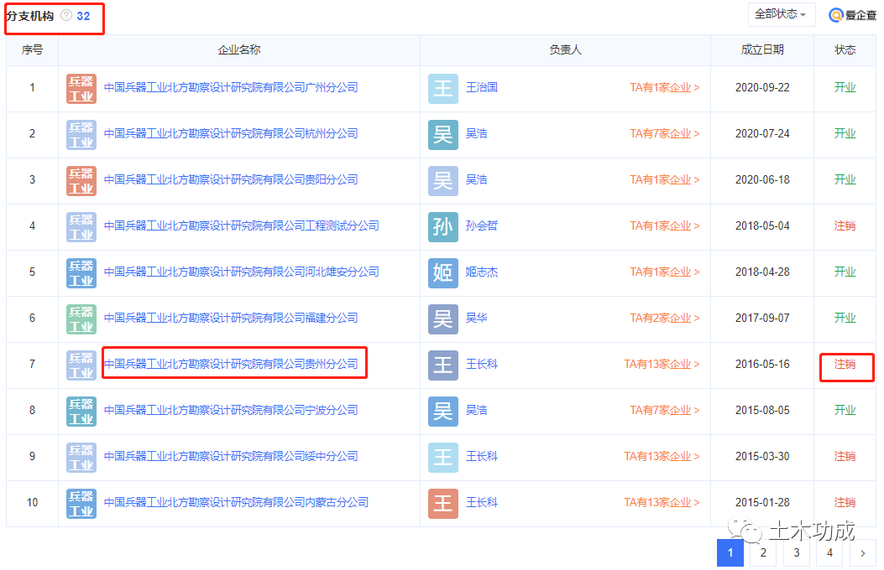Go to page 1 of results
884x570 pixels.
730,552
